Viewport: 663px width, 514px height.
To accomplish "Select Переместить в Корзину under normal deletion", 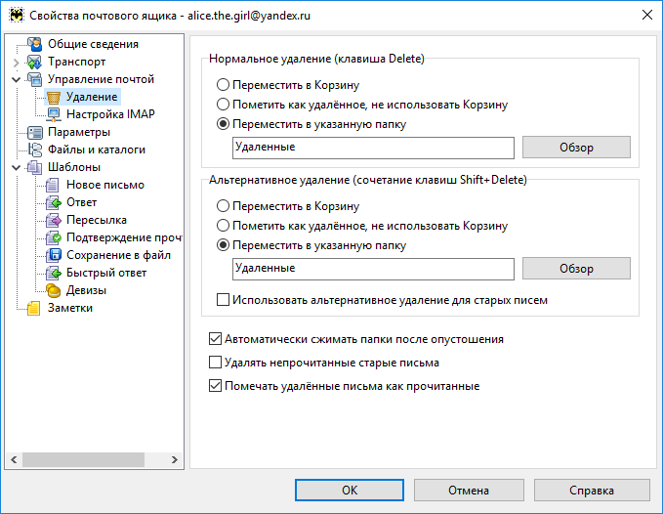I will (223, 85).
